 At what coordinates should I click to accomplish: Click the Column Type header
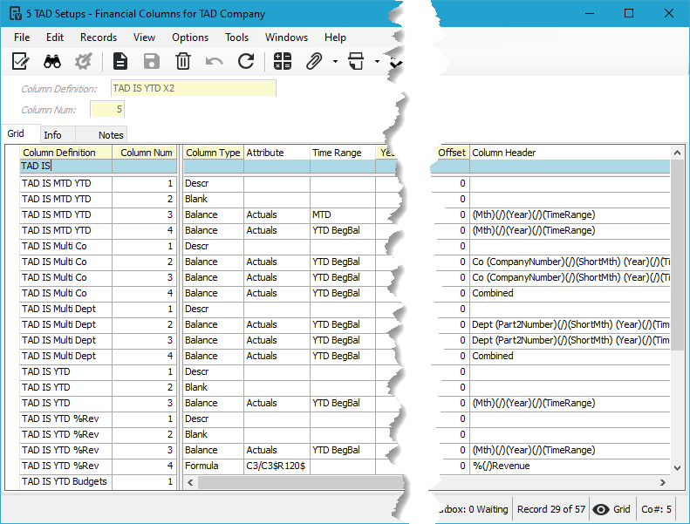tap(214, 153)
